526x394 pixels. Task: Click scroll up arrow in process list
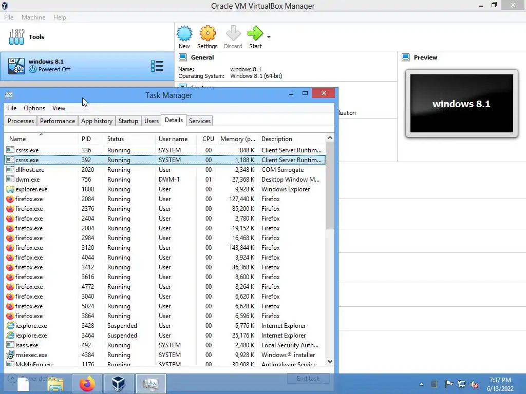(x=330, y=137)
